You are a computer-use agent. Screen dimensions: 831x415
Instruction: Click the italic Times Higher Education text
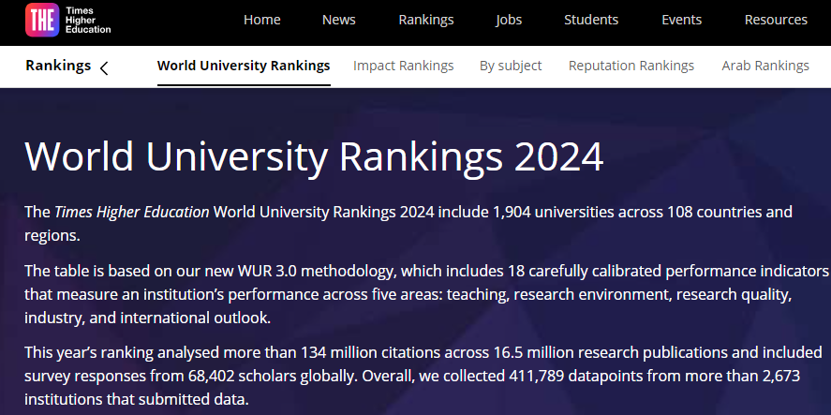point(132,213)
